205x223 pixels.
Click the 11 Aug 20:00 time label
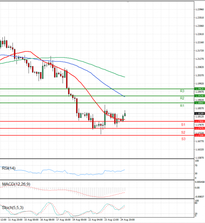(x=15, y=220)
